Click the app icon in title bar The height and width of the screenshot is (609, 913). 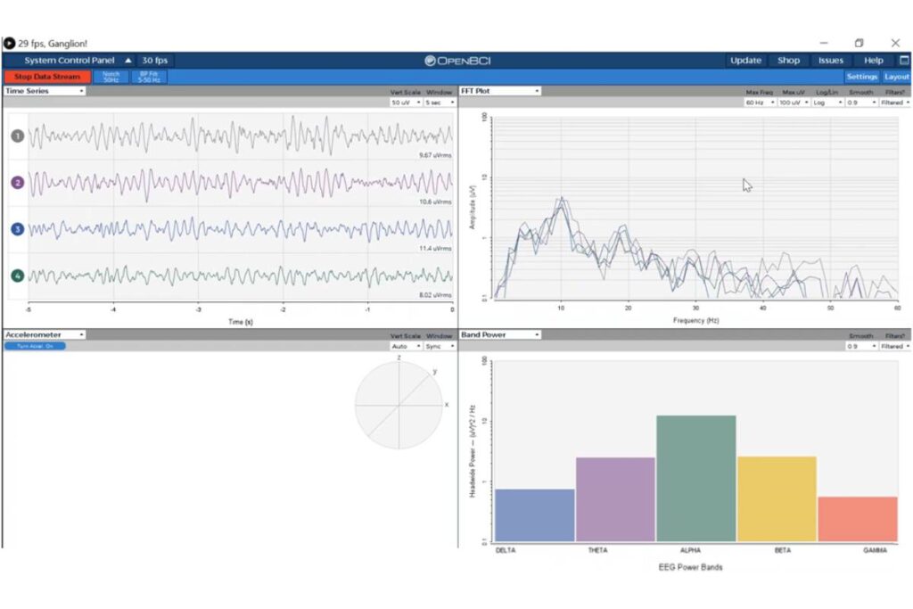point(9,43)
